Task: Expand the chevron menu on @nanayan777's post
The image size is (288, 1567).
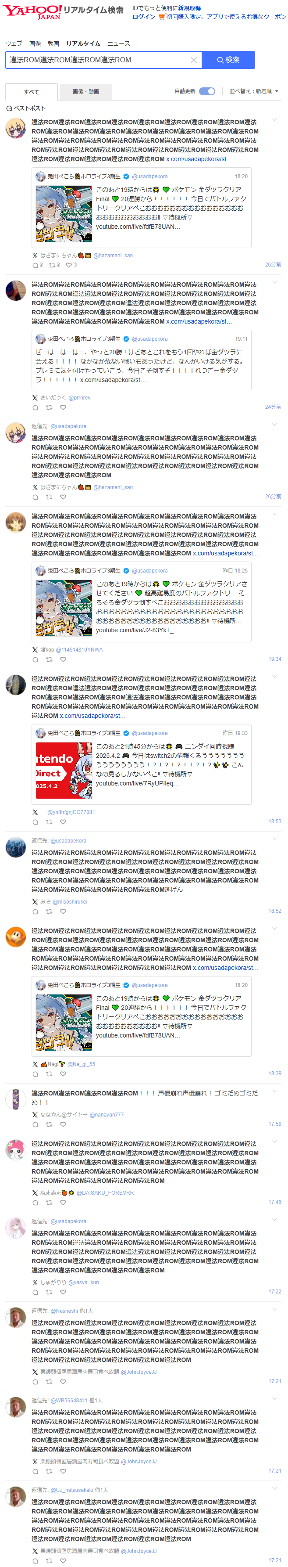Action: (275, 1091)
